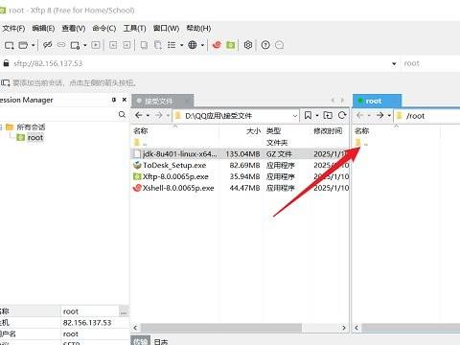Click the new folder icon in local pane
The image size is (460, 345).
[x=328, y=115]
